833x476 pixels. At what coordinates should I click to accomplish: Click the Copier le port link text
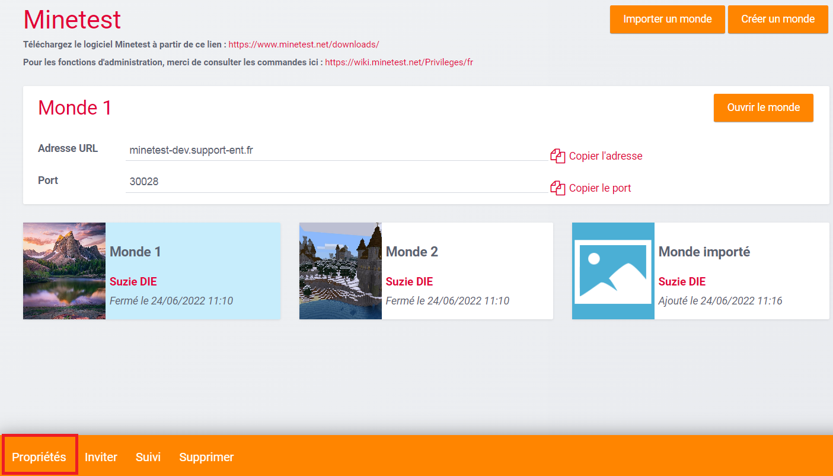600,188
